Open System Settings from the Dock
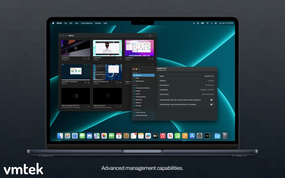285x178 pixels. (x=199, y=136)
